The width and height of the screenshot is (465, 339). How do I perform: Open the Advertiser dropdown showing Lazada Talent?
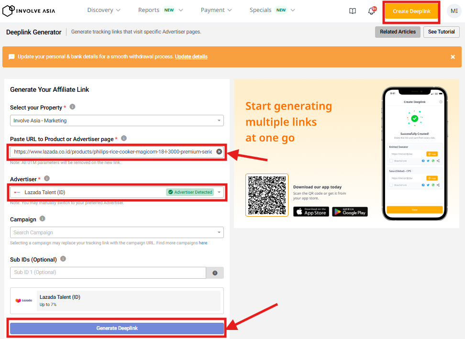coord(117,192)
